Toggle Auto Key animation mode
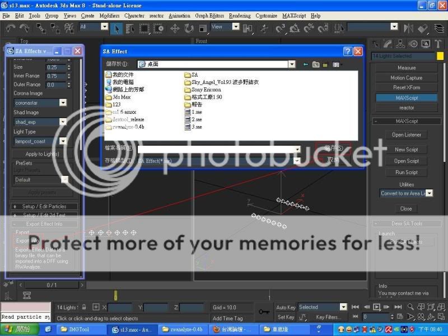The height and width of the screenshot is (336, 448). 286,307
